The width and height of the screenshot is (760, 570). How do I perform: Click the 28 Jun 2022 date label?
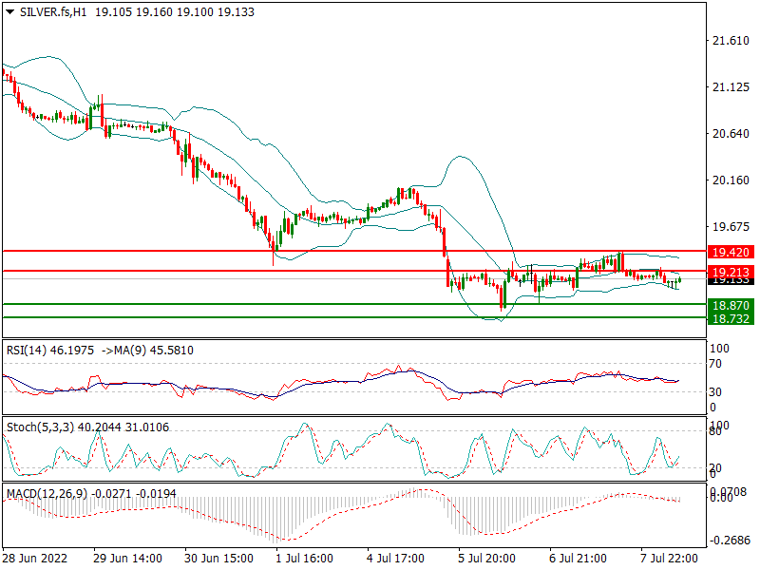pos(35,558)
